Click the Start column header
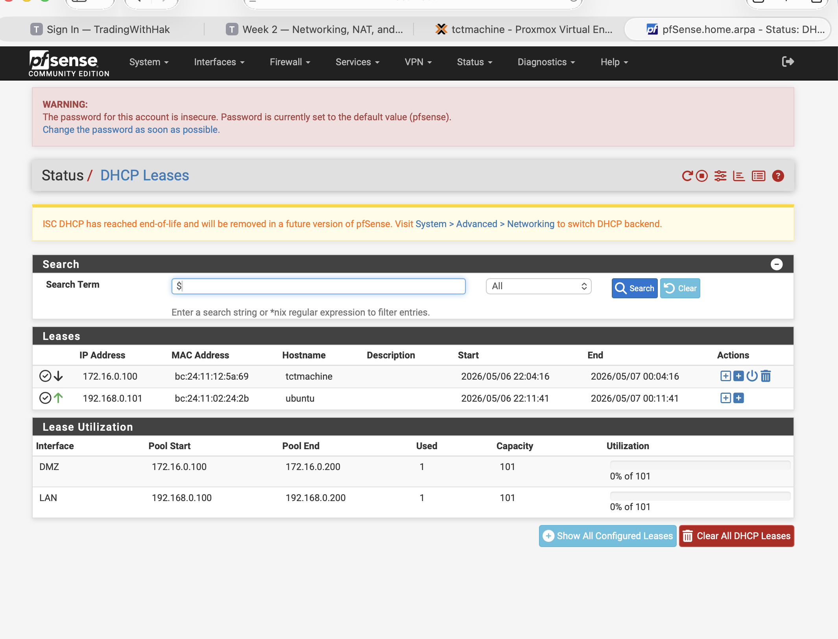The height and width of the screenshot is (639, 838). coord(468,355)
